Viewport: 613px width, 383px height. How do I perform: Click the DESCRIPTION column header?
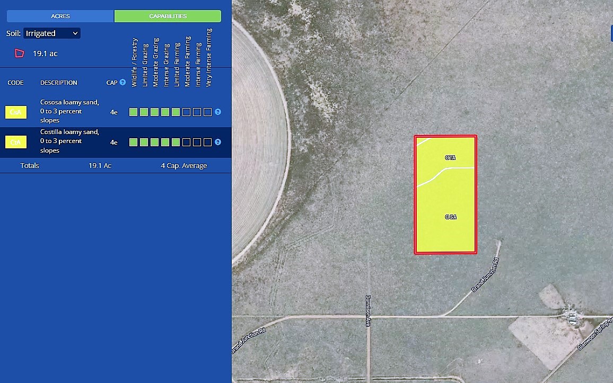click(x=59, y=83)
